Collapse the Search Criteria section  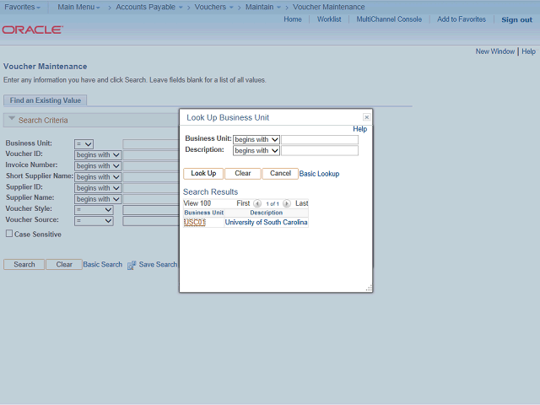point(12,119)
